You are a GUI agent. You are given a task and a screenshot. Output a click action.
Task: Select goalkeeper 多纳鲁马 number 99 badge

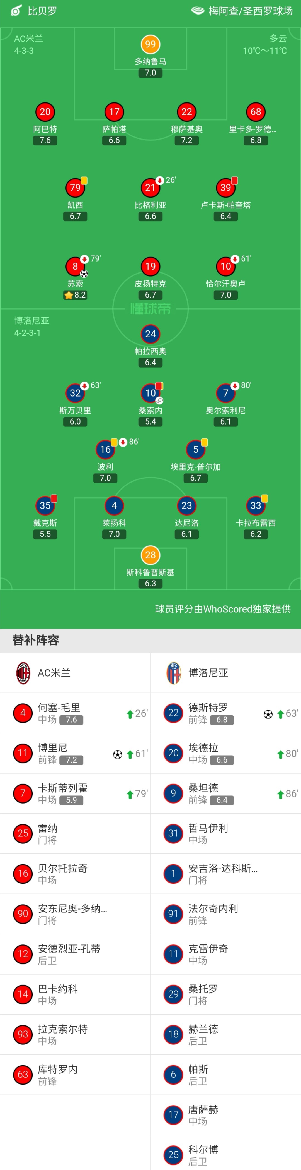click(151, 44)
